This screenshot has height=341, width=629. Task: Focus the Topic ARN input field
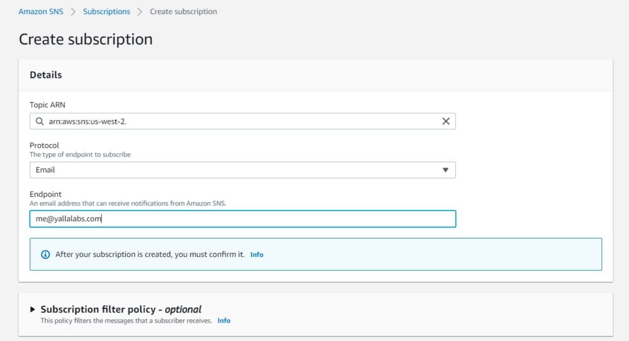tap(242, 121)
